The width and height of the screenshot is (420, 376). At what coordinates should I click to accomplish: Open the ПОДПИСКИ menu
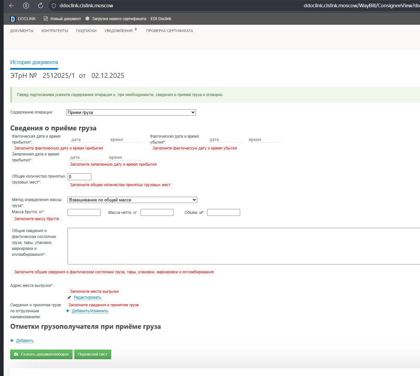tap(86, 31)
